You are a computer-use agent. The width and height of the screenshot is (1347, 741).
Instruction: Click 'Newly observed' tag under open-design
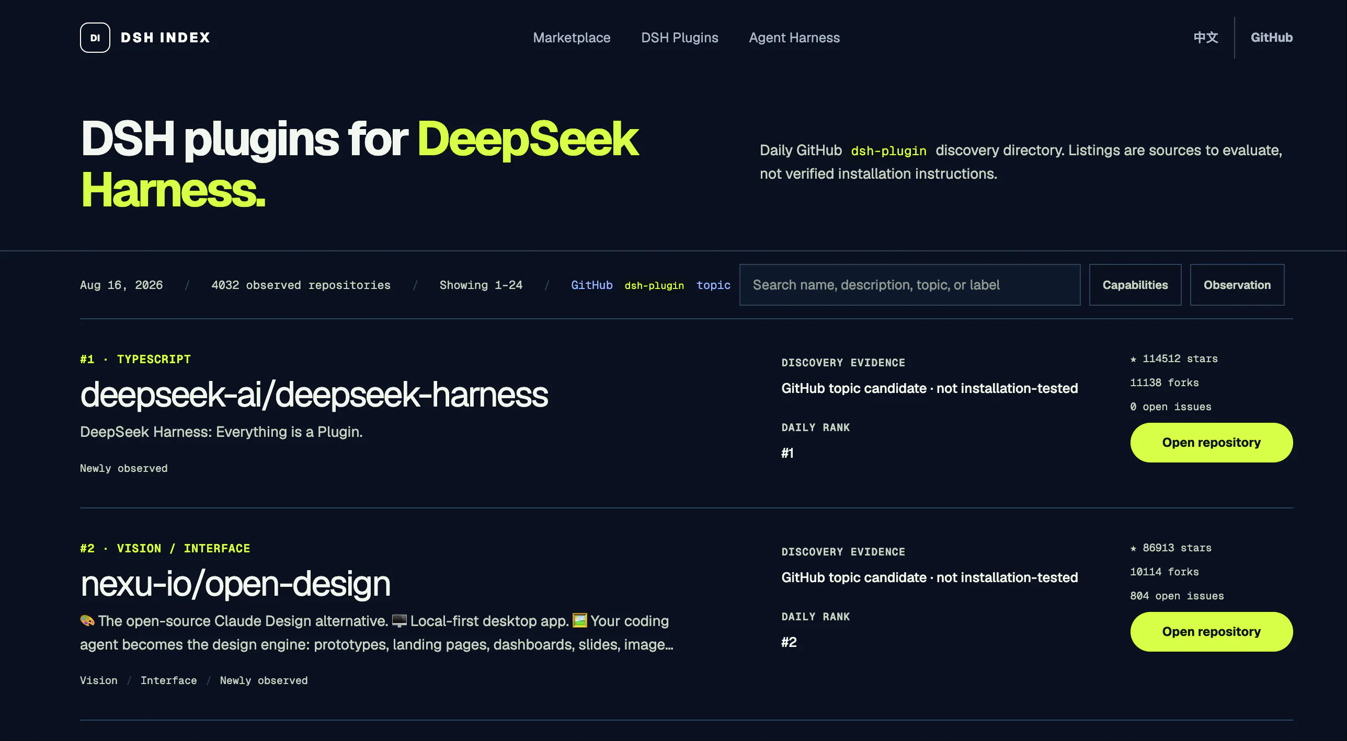(264, 680)
